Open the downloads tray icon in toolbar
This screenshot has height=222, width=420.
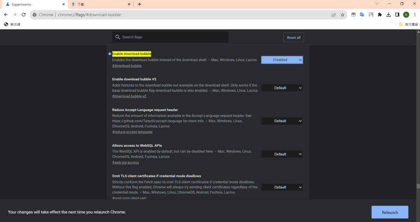coord(388,15)
